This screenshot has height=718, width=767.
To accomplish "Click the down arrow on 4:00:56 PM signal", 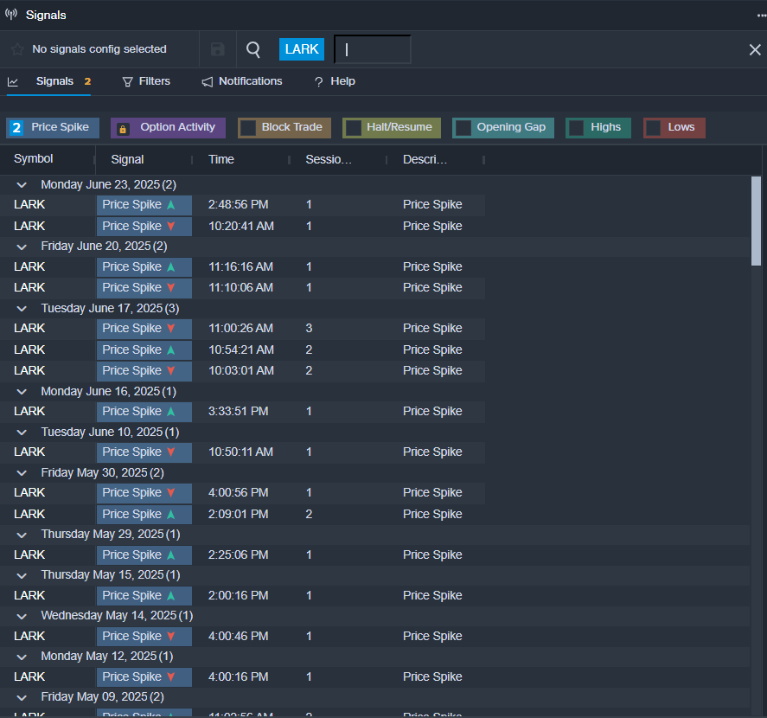I will point(170,492).
